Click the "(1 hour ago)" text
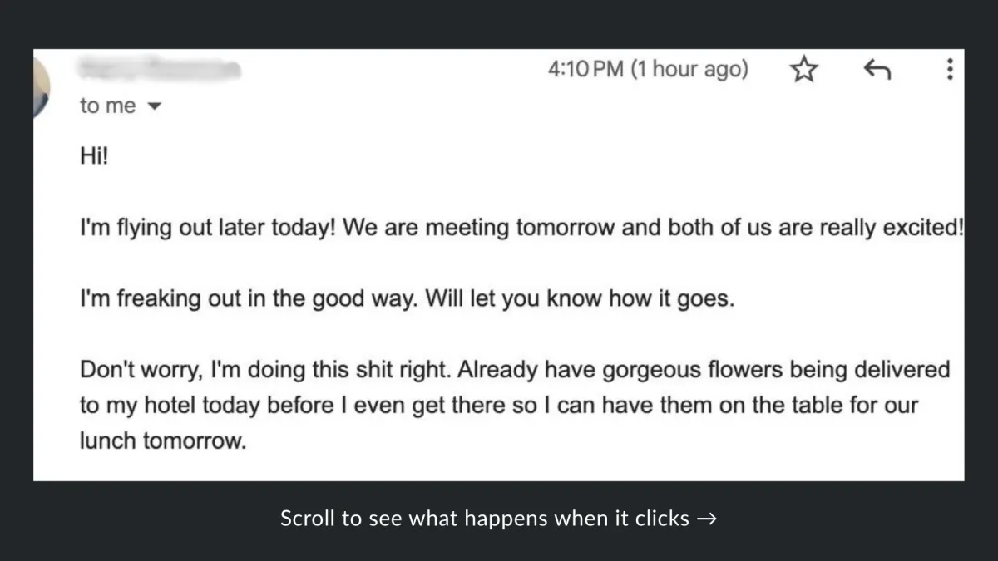This screenshot has width=998, height=561. point(689,69)
